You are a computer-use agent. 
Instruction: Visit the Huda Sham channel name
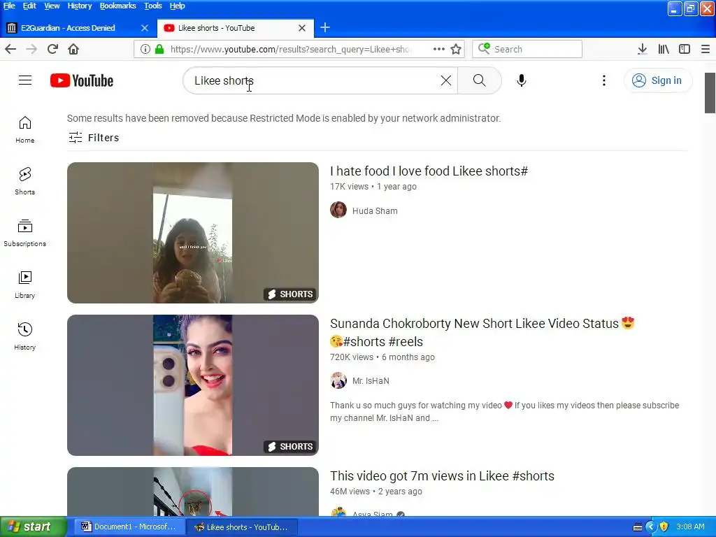[x=375, y=211]
